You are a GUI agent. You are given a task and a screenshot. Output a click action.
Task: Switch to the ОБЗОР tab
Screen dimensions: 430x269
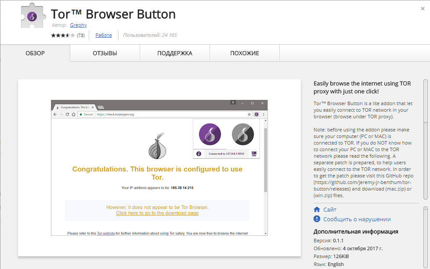click(x=35, y=53)
